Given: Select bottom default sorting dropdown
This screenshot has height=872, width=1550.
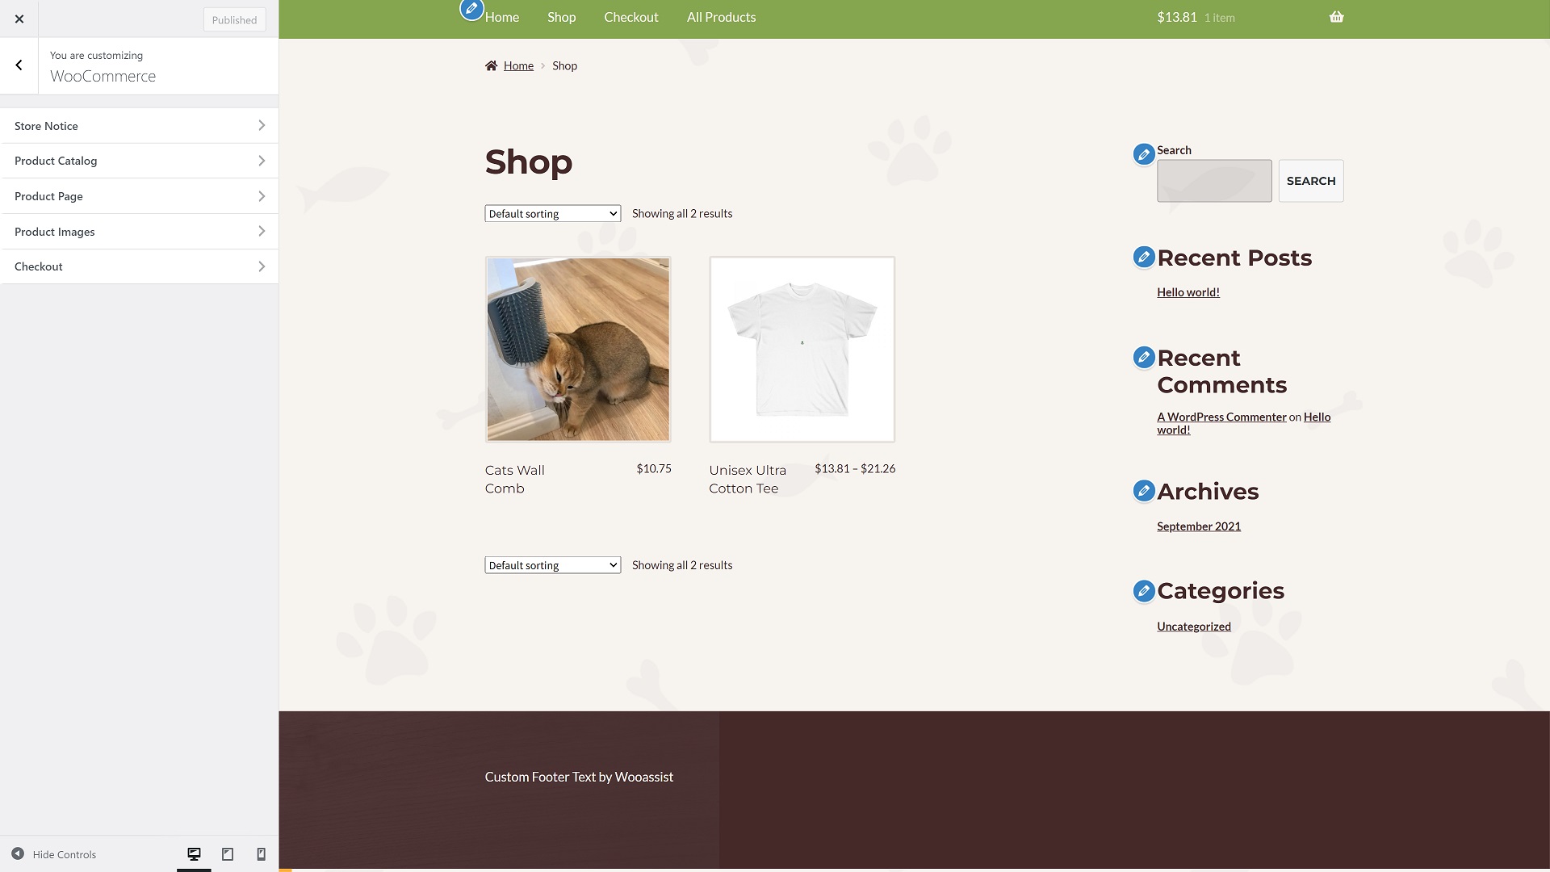Looking at the screenshot, I should pyautogui.click(x=552, y=564).
